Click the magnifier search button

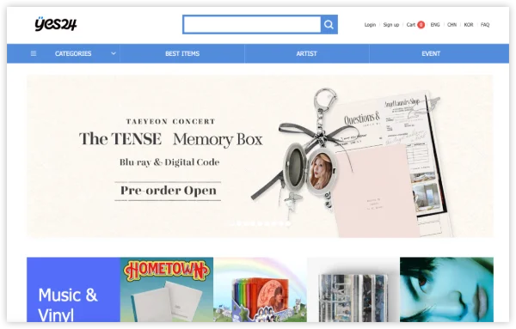pos(329,24)
